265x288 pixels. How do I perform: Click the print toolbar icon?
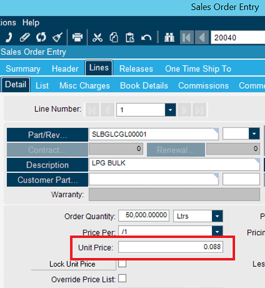click(x=77, y=37)
